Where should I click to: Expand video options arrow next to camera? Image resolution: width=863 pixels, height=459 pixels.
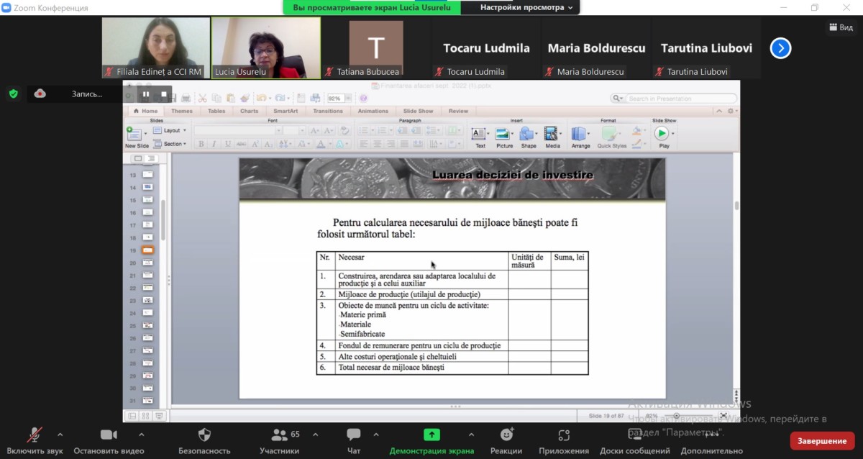141,435
